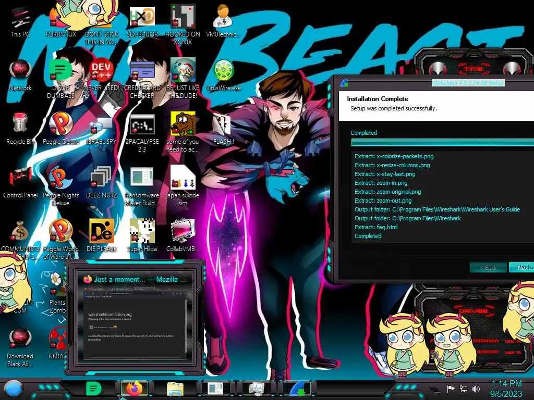Select log line 'Extract: zoom-original.png'
The height and width of the screenshot is (400, 534).
387,192
